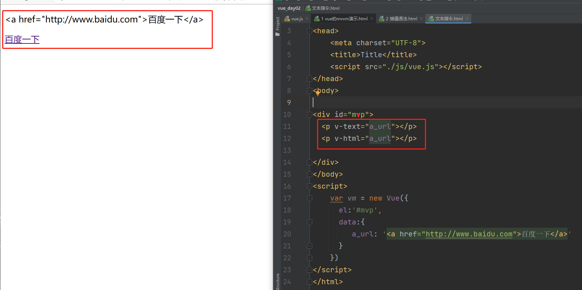Viewport: 582px width, 290px height.
Task: Open the Structure tool window
Action: (x=278, y=282)
